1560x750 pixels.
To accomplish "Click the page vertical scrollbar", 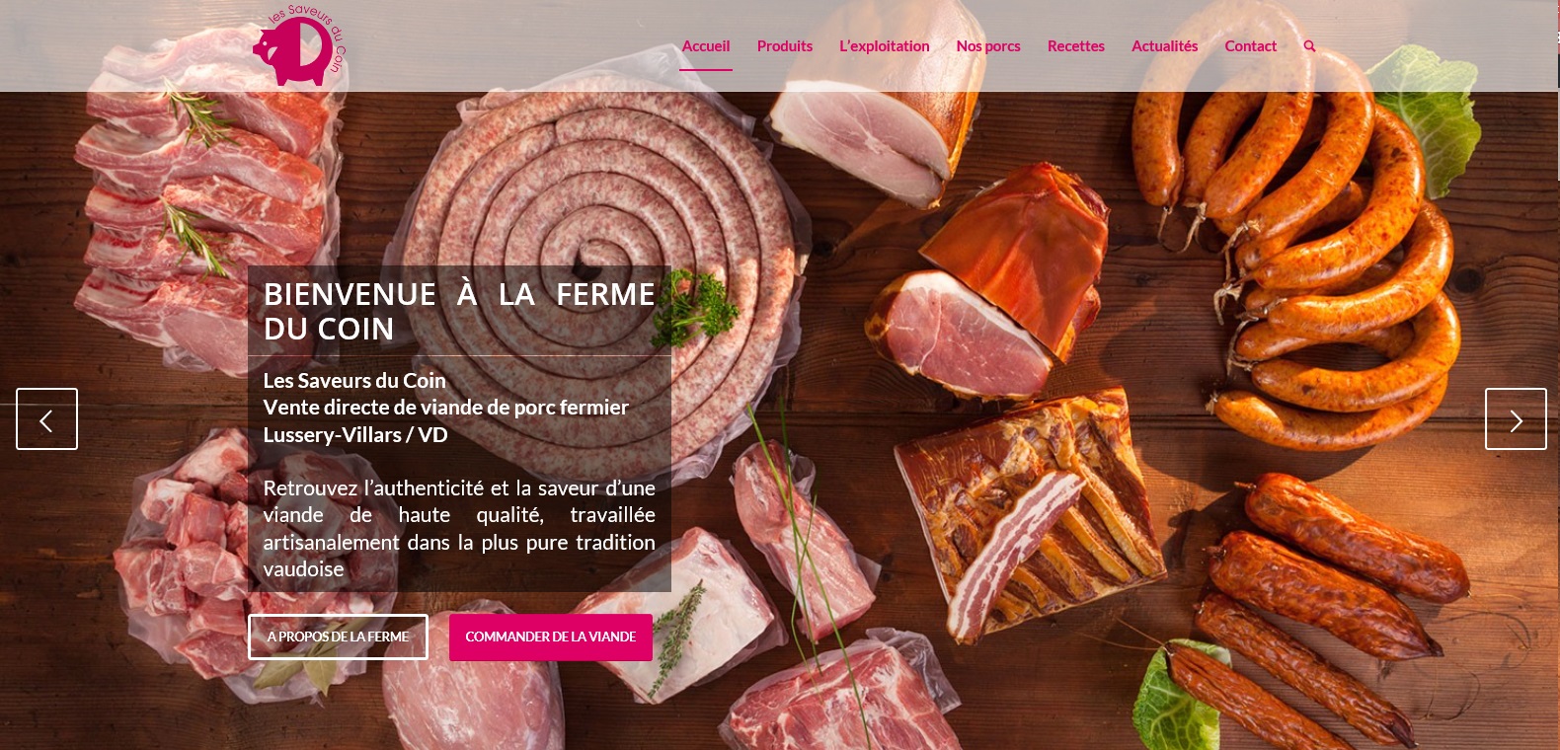I will coord(1555,375).
